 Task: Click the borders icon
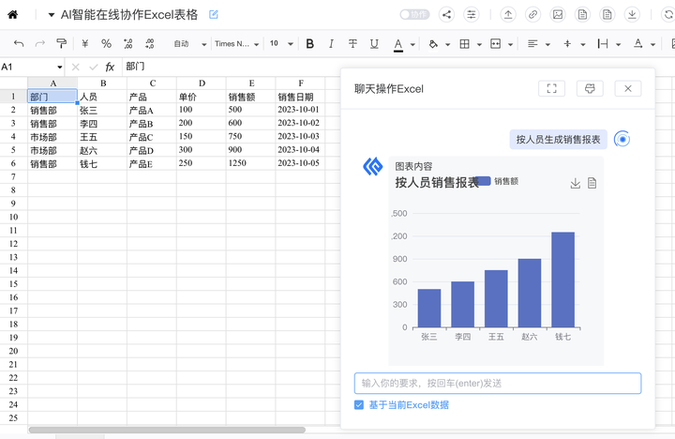[x=464, y=43]
